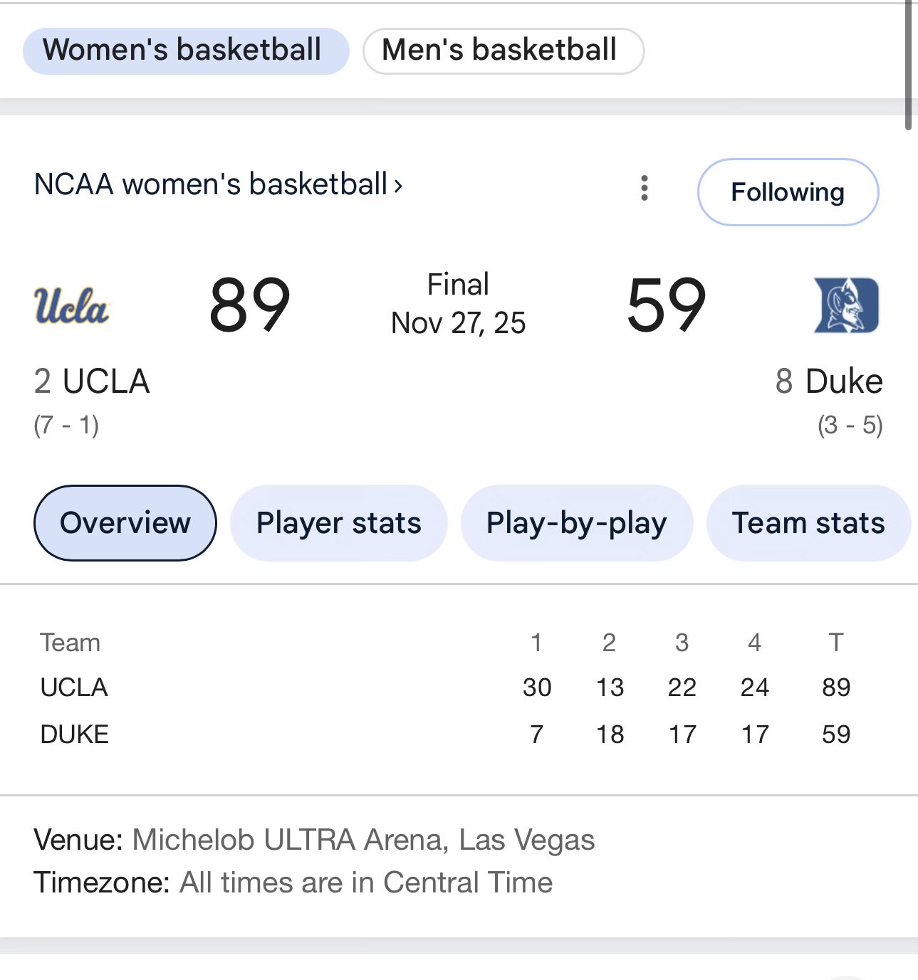Viewport: 918px width, 980px height.
Task: Select the Men's basketball filter chip
Action: (503, 51)
